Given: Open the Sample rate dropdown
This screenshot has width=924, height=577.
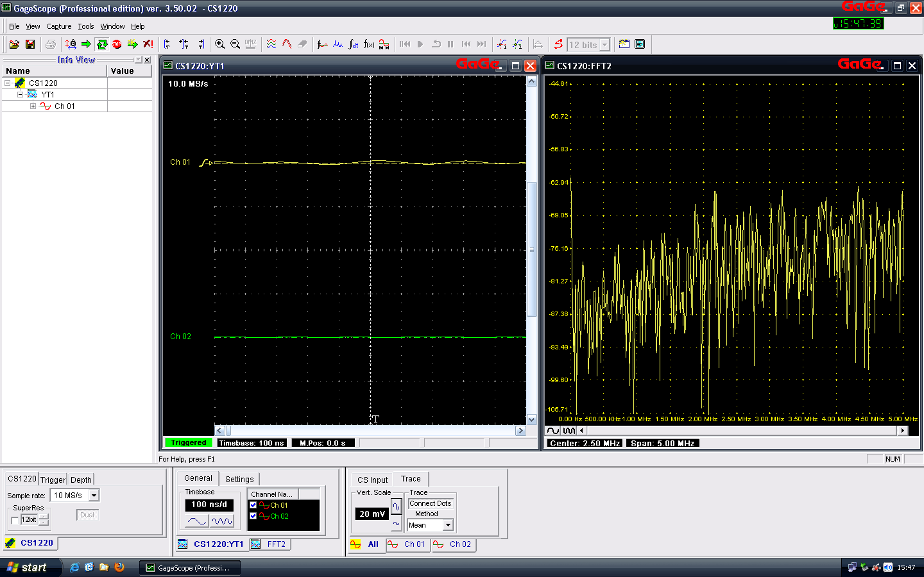Looking at the screenshot, I should (94, 496).
